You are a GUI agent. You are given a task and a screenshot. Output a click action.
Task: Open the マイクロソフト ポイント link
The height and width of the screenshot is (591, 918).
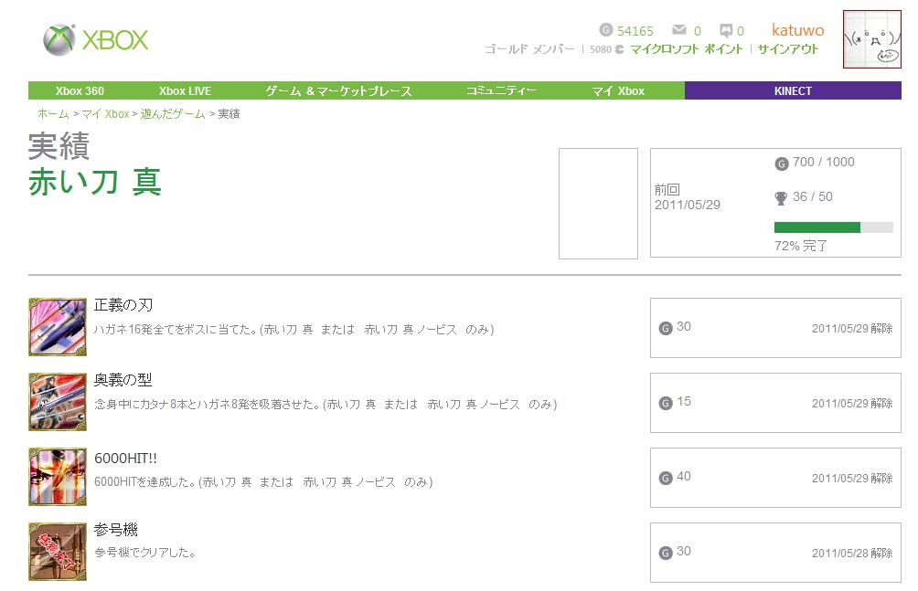[x=686, y=49]
